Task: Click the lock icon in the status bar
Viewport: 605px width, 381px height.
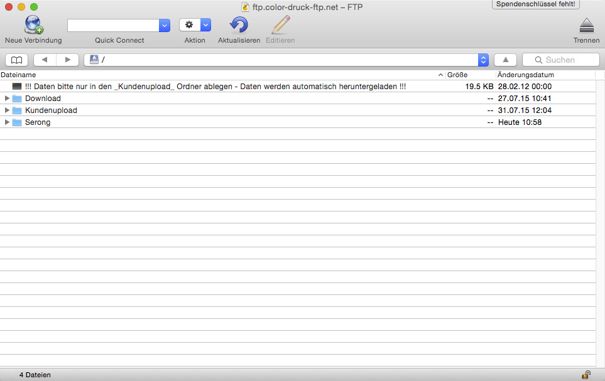Action: [x=586, y=375]
